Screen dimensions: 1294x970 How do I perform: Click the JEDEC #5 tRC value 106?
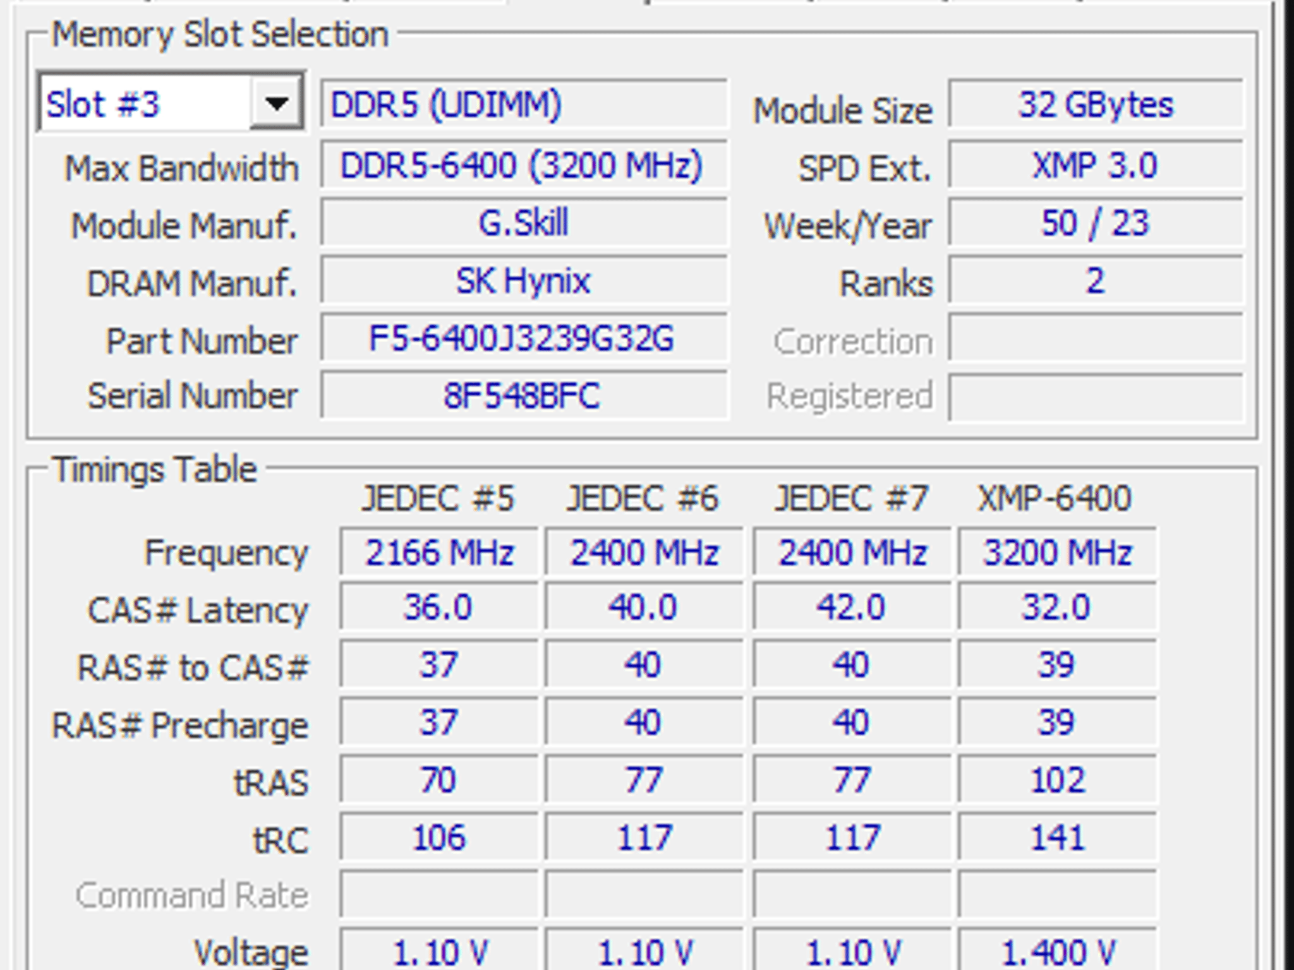[438, 837]
